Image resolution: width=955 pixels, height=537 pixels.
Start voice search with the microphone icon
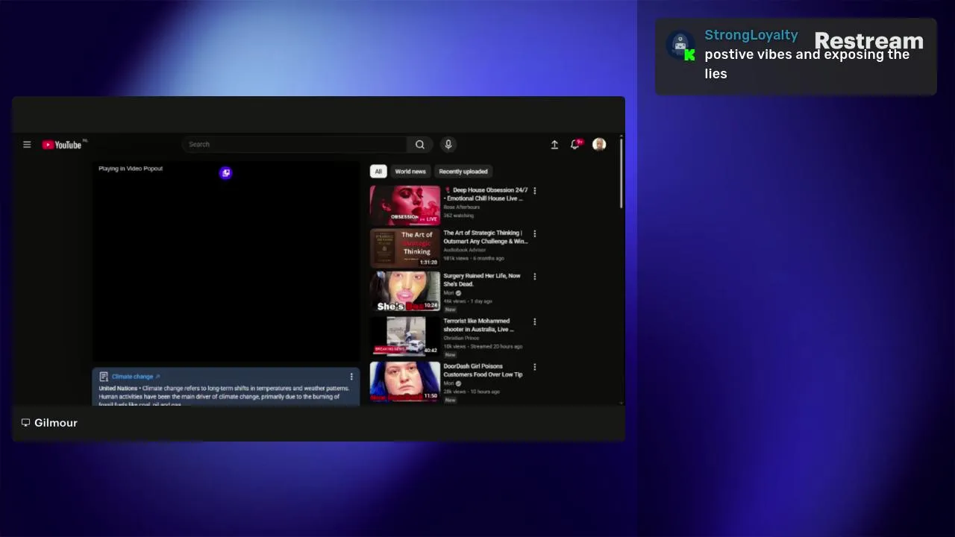click(448, 145)
